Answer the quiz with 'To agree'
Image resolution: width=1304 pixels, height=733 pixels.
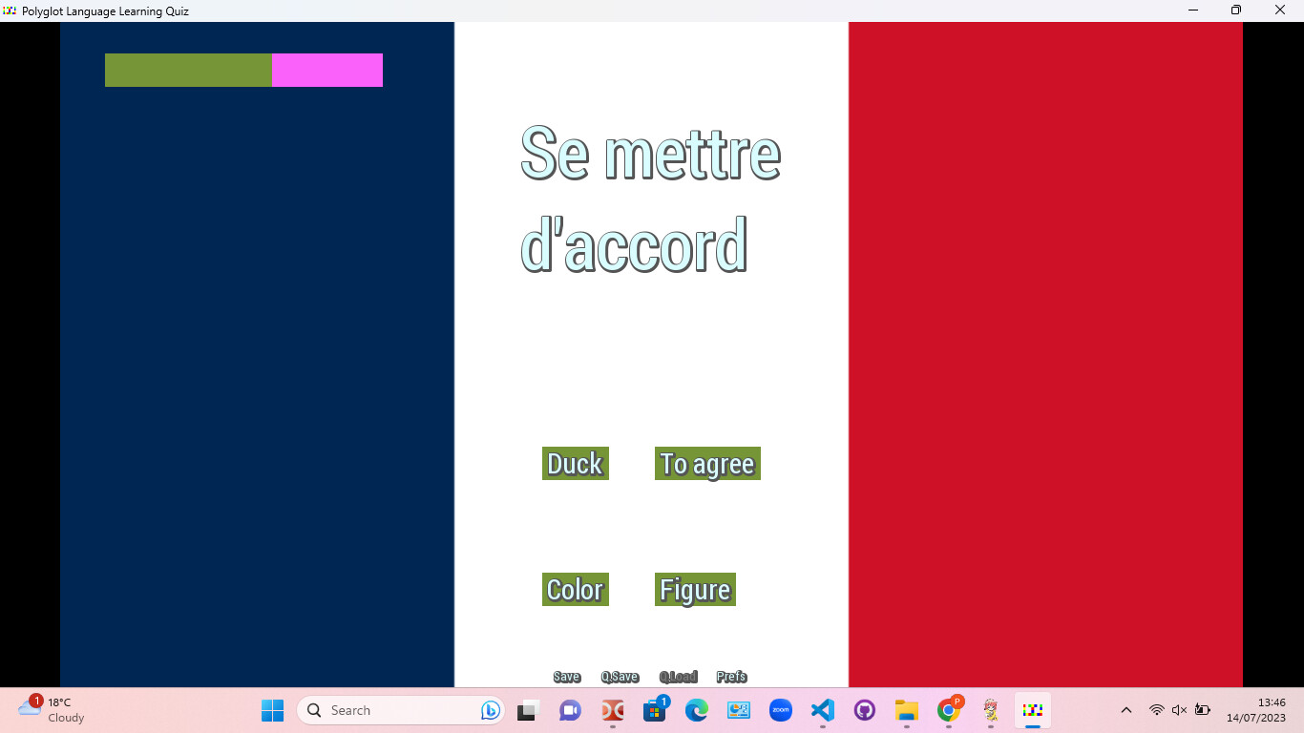[x=707, y=464]
